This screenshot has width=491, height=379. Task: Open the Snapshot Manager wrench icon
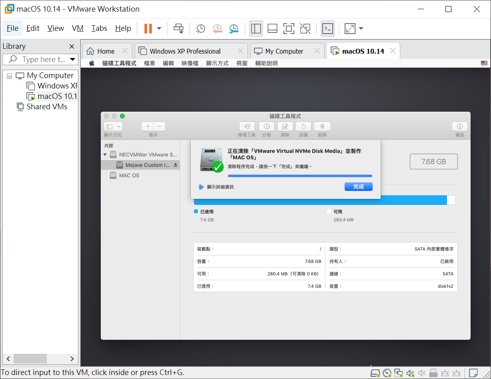point(234,28)
